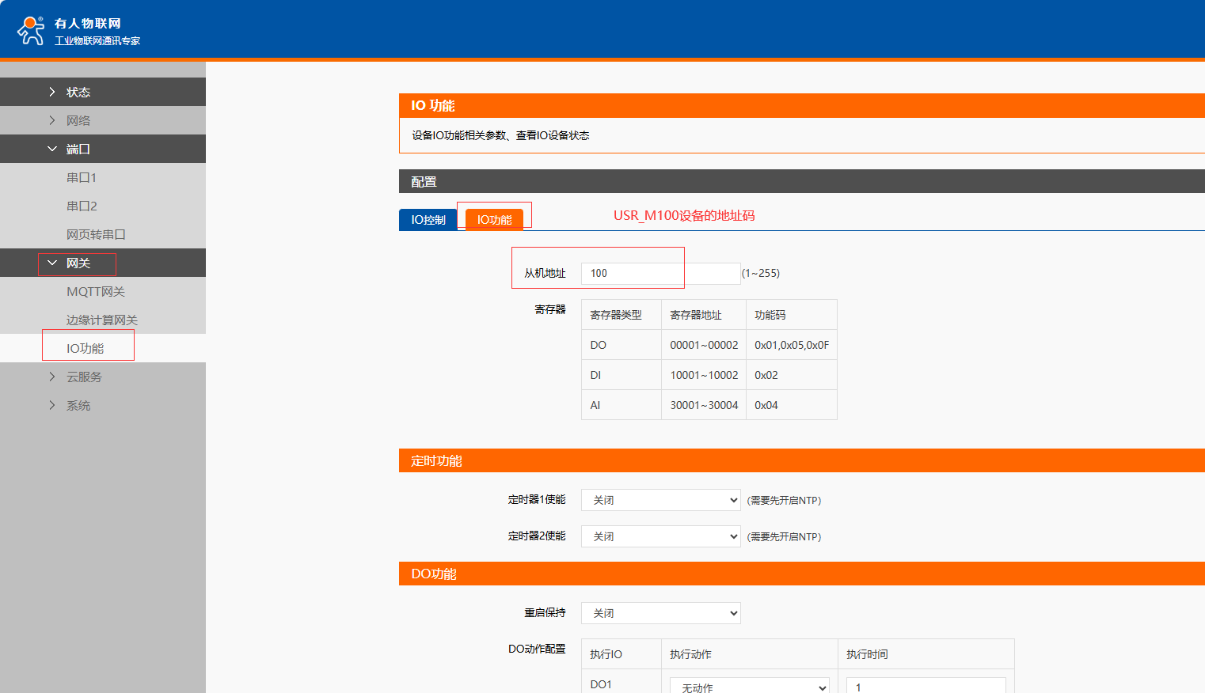Open the MQTT网关 page
This screenshot has width=1205, height=693.
point(95,291)
